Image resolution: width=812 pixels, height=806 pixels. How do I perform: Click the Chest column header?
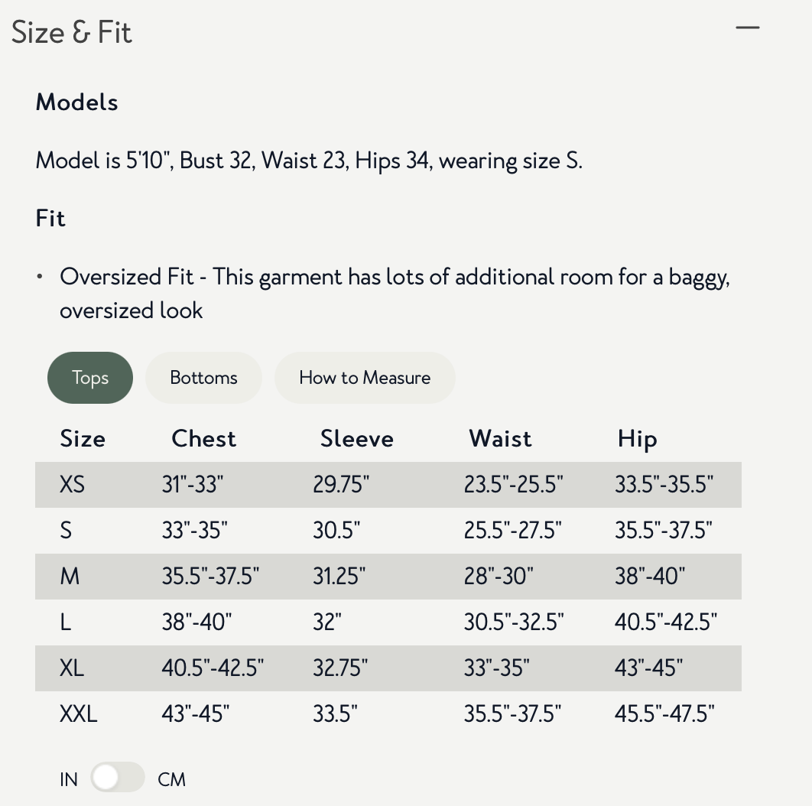tap(203, 439)
